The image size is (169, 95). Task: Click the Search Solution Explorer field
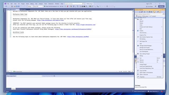pyautogui.click(x=149, y=14)
